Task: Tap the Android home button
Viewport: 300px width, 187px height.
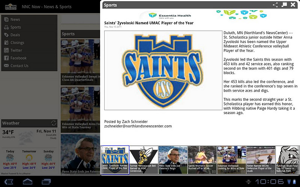Action: pyautogui.click(x=27, y=182)
